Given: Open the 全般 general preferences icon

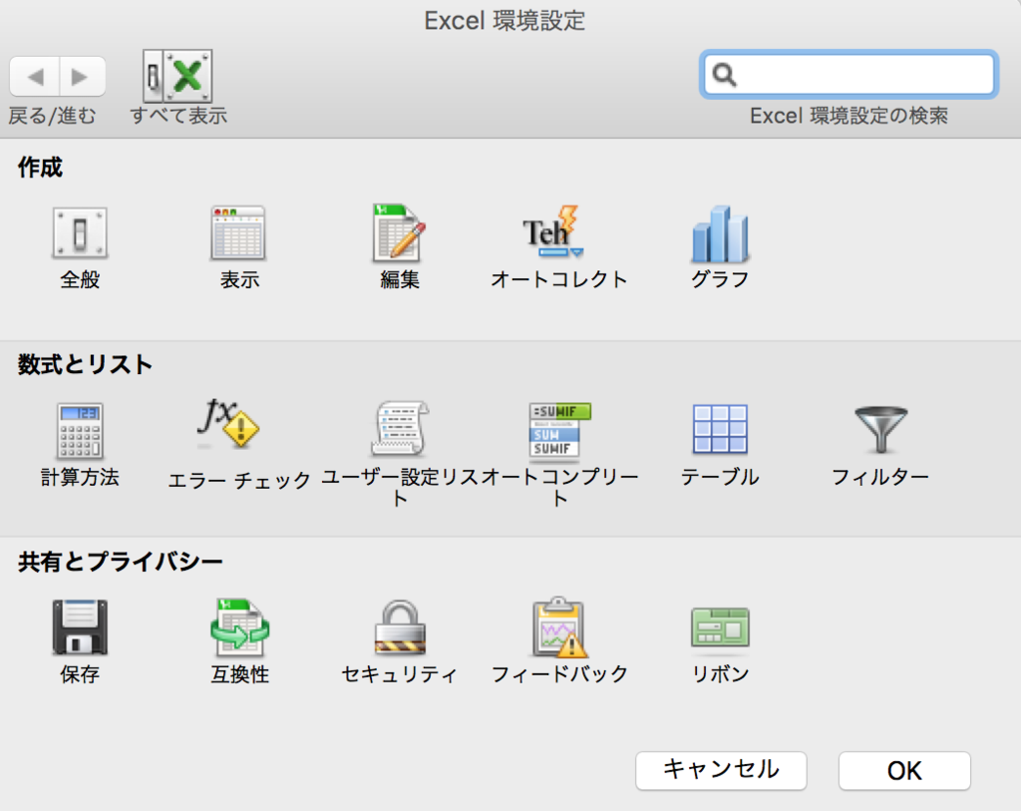Looking at the screenshot, I should click(80, 233).
